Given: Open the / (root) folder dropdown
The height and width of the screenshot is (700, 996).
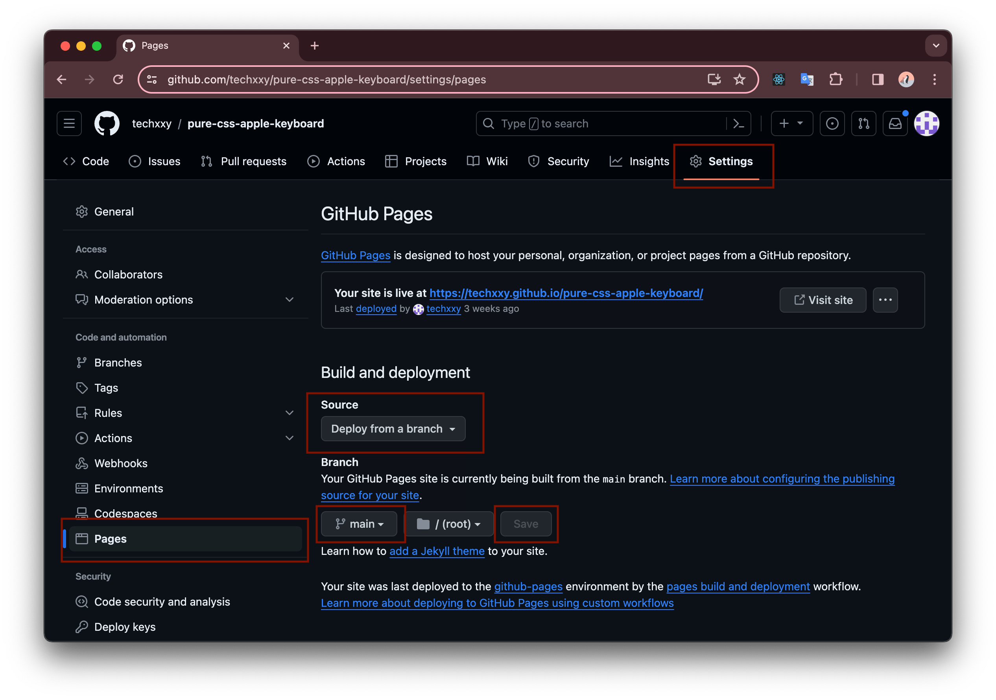Looking at the screenshot, I should pyautogui.click(x=449, y=523).
